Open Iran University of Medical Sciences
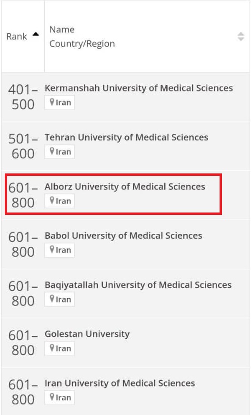The height and width of the screenshot is (415, 251). click(120, 383)
